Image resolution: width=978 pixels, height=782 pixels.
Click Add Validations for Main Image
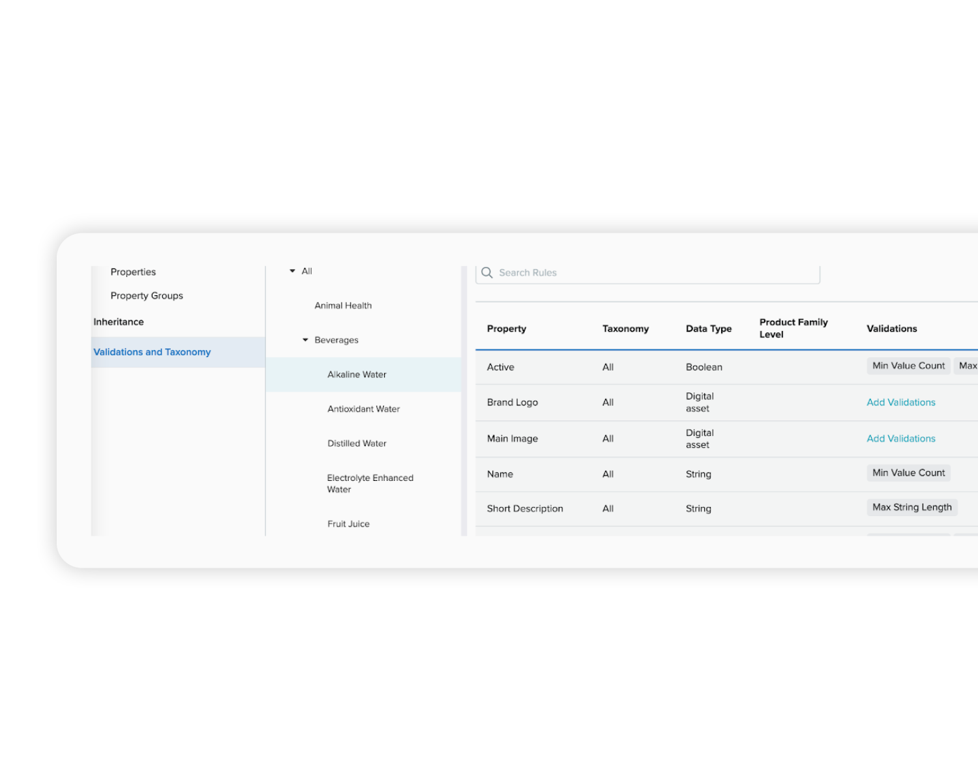(x=900, y=439)
